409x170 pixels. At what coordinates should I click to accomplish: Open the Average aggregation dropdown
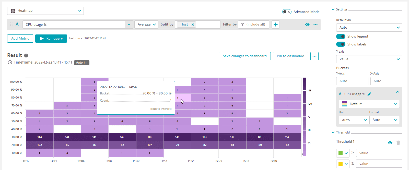click(146, 25)
